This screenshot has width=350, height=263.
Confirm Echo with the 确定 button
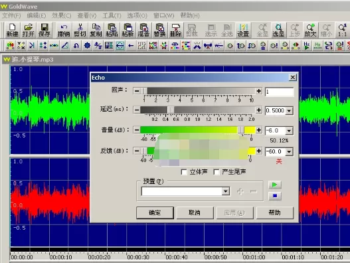(x=155, y=213)
